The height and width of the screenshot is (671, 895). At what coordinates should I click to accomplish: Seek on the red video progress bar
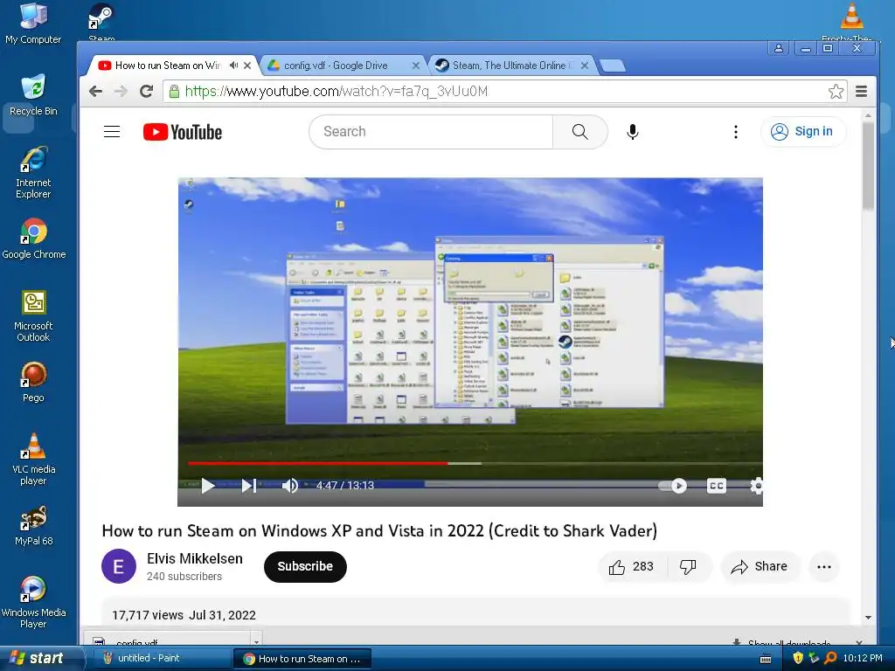click(317, 463)
